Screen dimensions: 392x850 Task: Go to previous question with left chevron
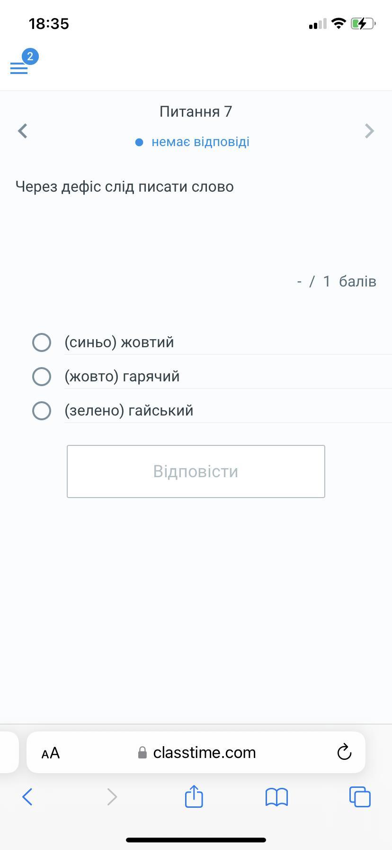[x=23, y=131]
